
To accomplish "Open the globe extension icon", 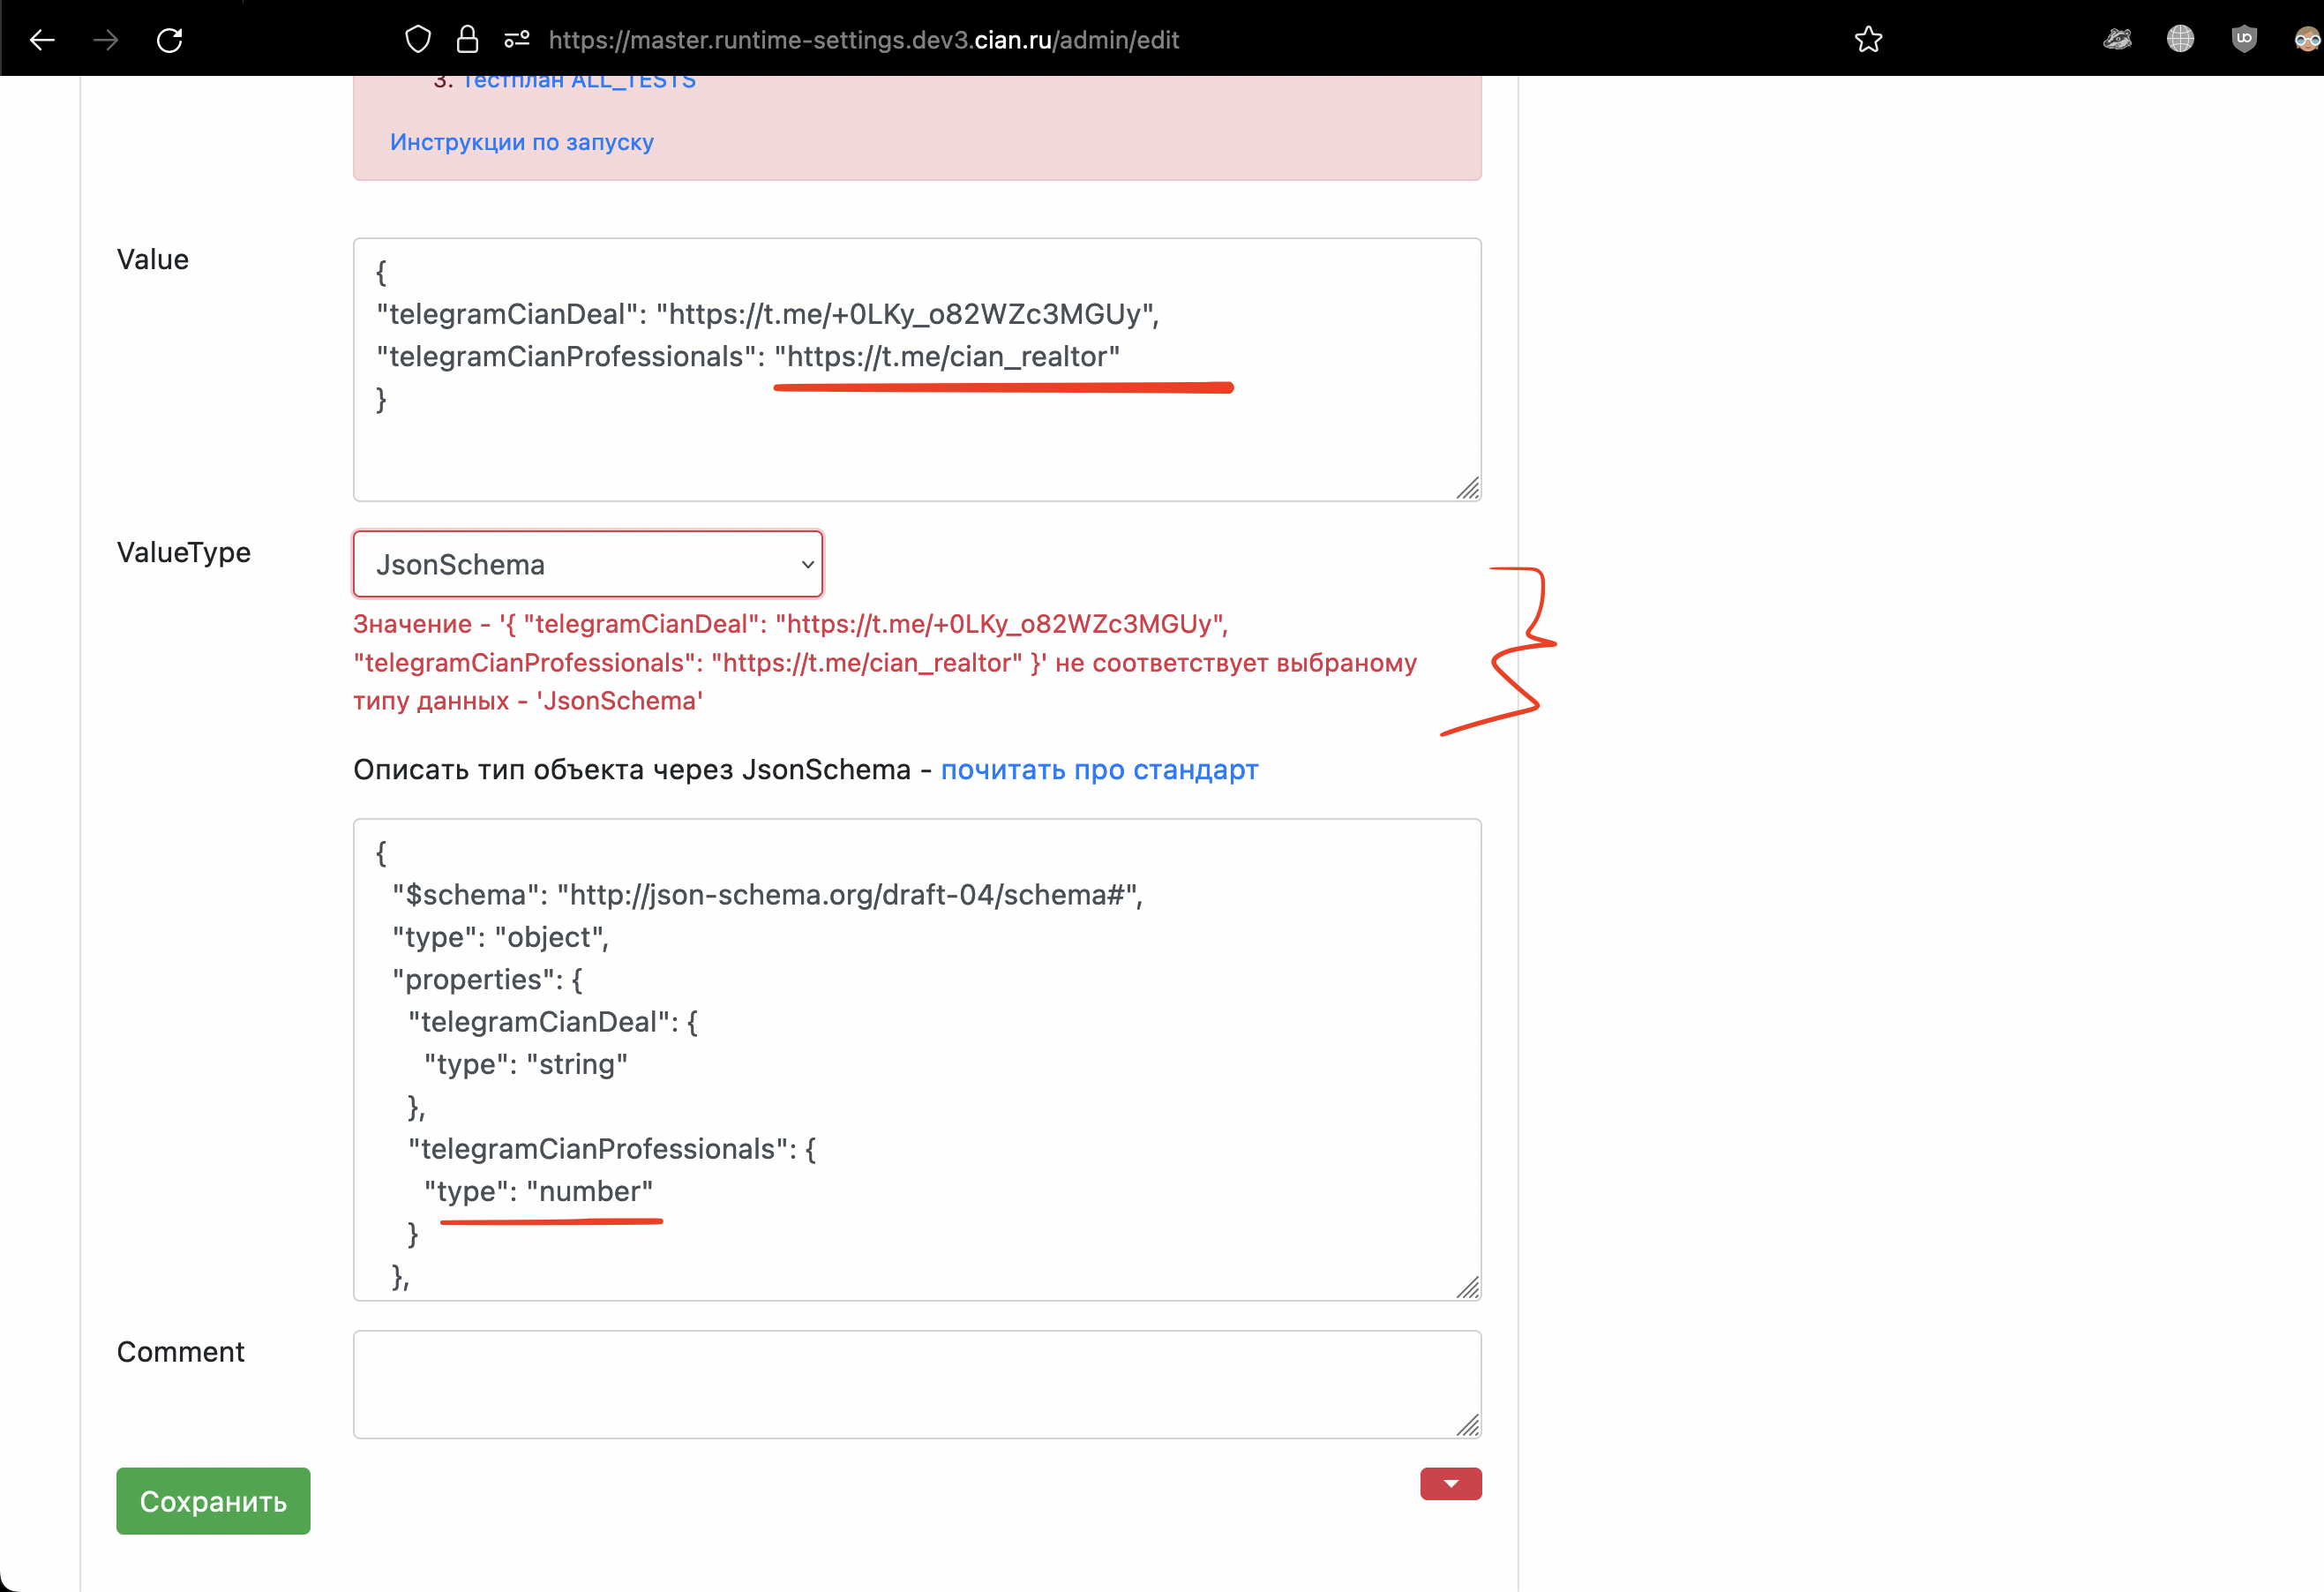I will click(2180, 40).
